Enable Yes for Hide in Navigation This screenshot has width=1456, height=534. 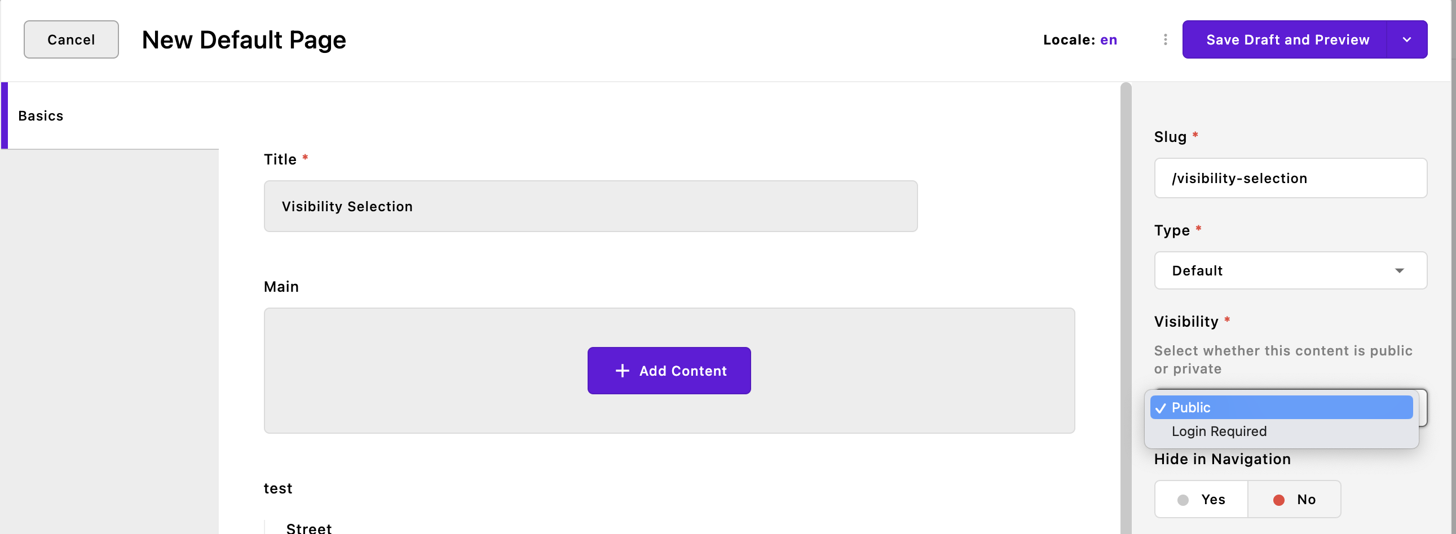(1201, 499)
